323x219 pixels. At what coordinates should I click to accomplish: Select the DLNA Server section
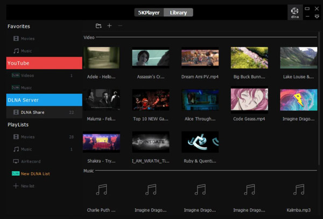pos(44,100)
